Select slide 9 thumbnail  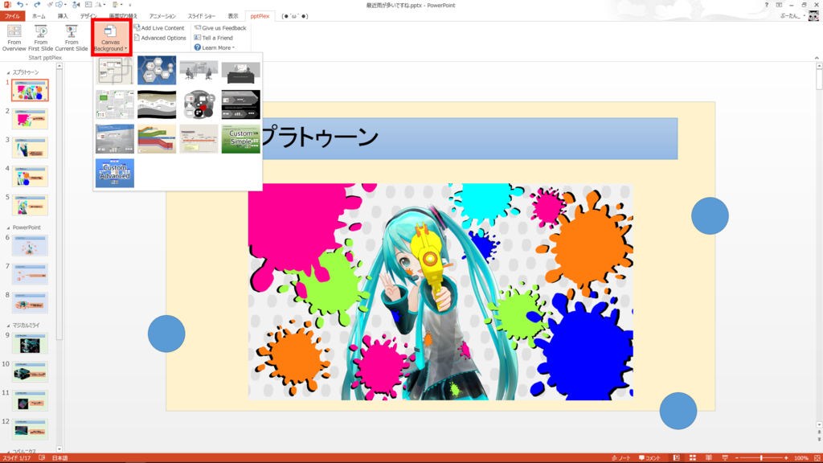tap(30, 343)
